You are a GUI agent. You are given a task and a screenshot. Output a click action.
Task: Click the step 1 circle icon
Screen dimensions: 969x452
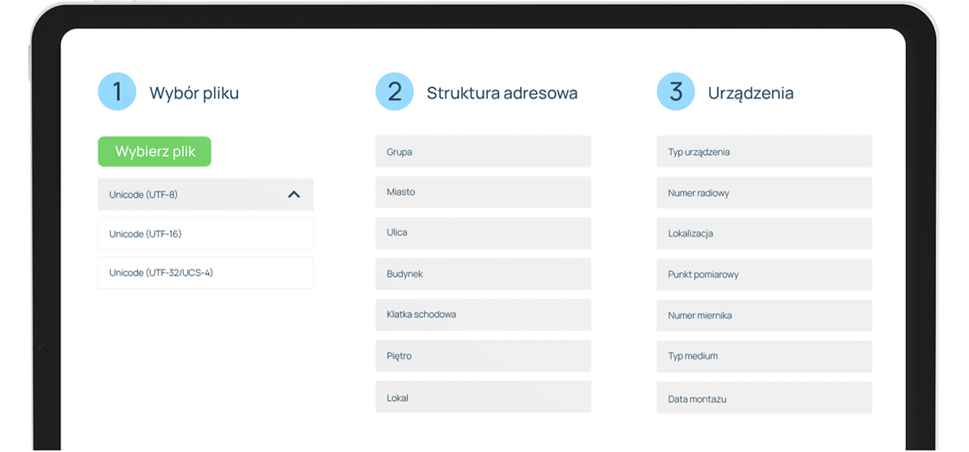117,91
